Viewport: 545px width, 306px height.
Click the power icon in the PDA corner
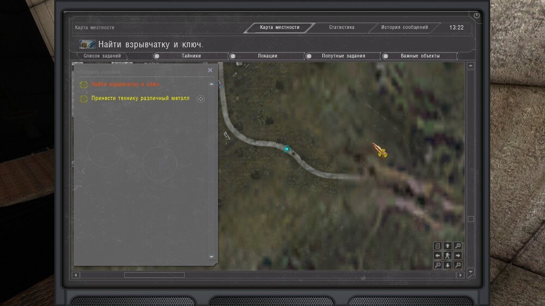point(476,15)
